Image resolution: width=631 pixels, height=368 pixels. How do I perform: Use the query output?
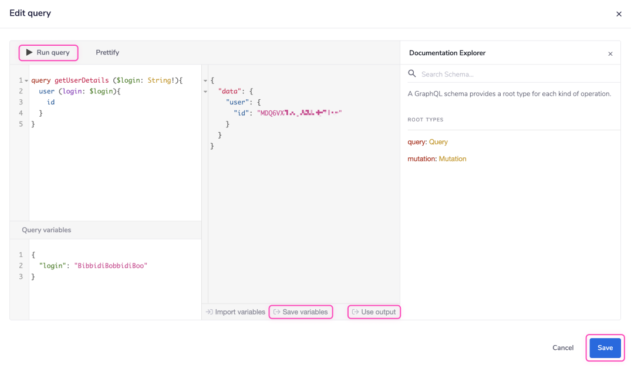(374, 312)
